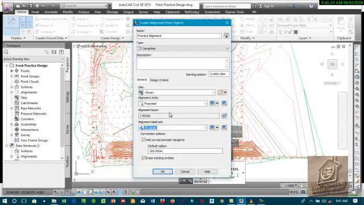Viewport: 364px width, 205px height.
Task: Switch to the Express Tools ribbon tab
Action: click(x=234, y=12)
